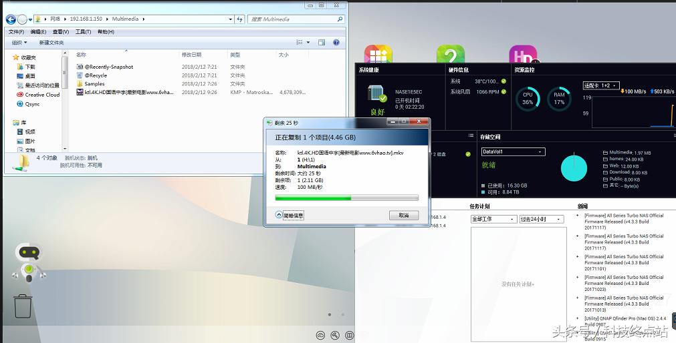This screenshot has height=343, width=676.
Task: Click the myQNAPcloud icon at desktop bottom
Action: pyautogui.click(x=320, y=335)
